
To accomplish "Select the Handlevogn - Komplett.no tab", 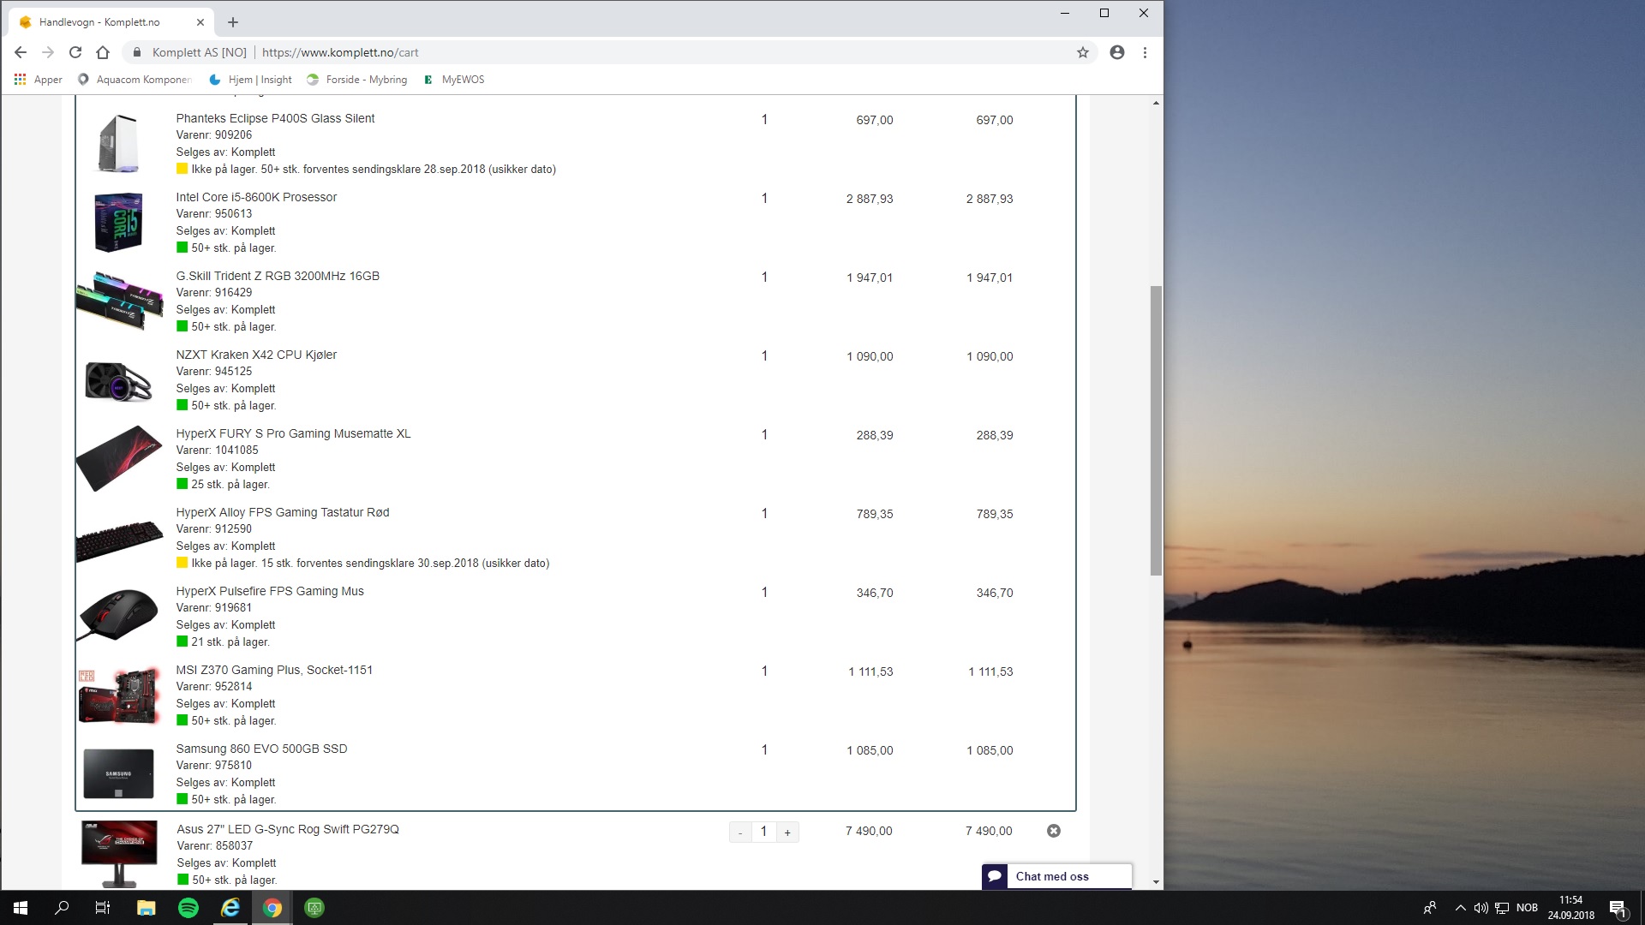I will tap(111, 22).
